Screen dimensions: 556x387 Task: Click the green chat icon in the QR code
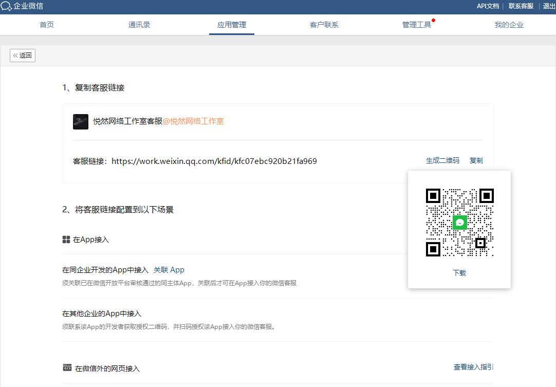459,223
